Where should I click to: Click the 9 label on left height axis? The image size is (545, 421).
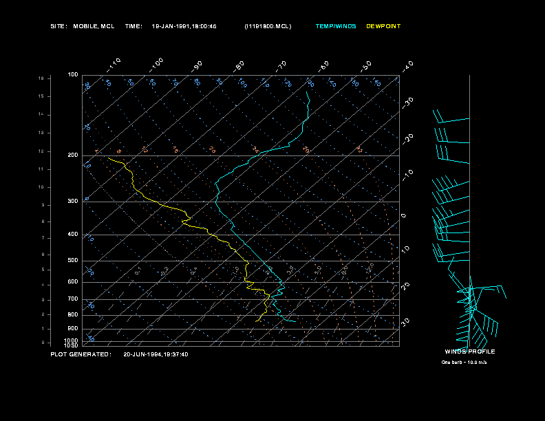click(43, 205)
